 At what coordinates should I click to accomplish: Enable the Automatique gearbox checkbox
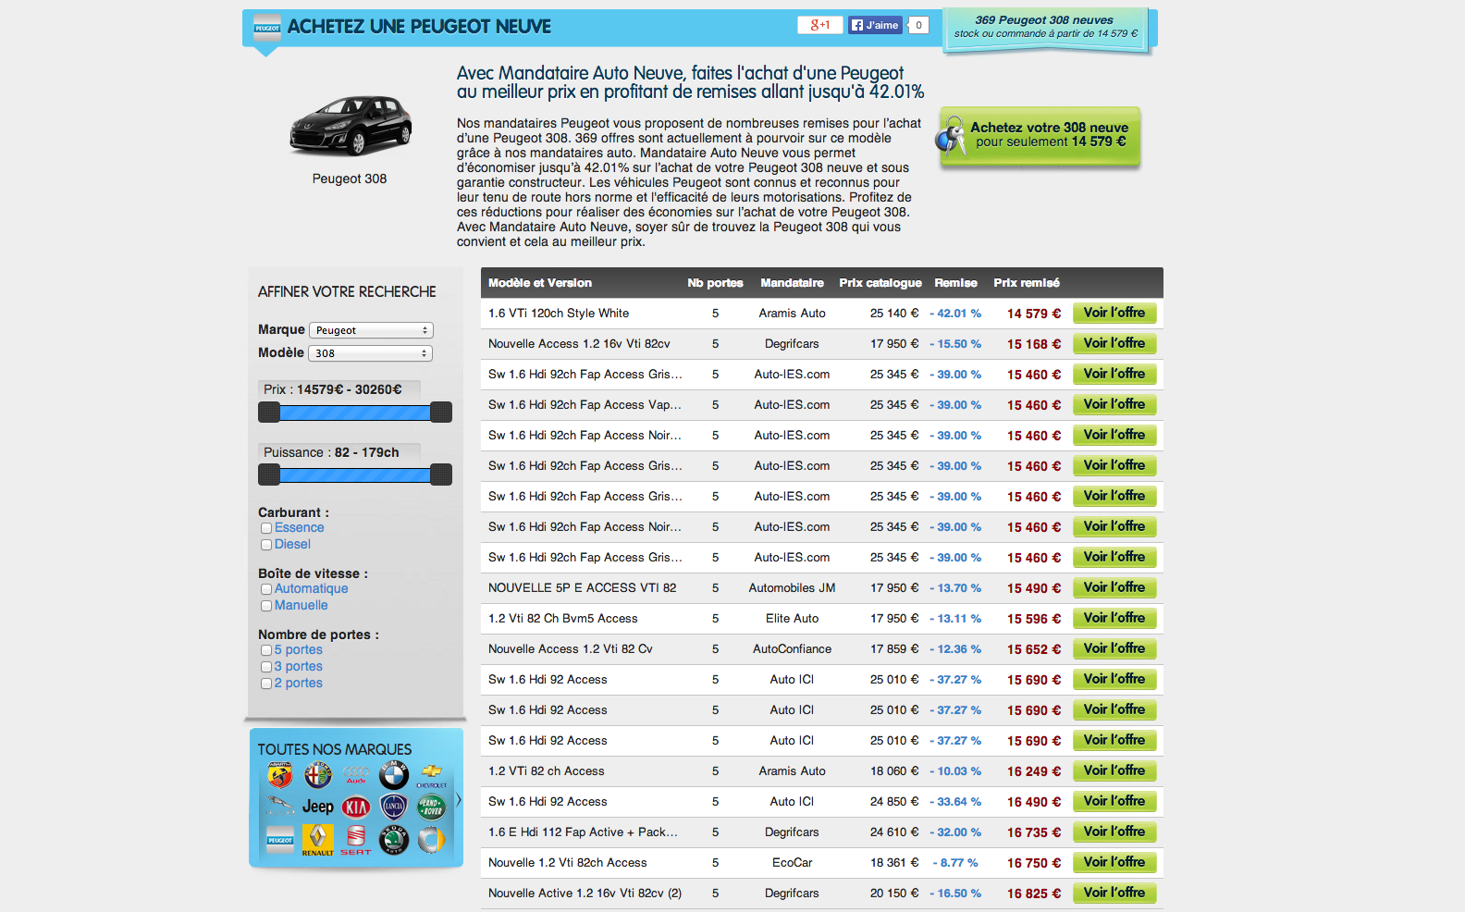pos(266,589)
